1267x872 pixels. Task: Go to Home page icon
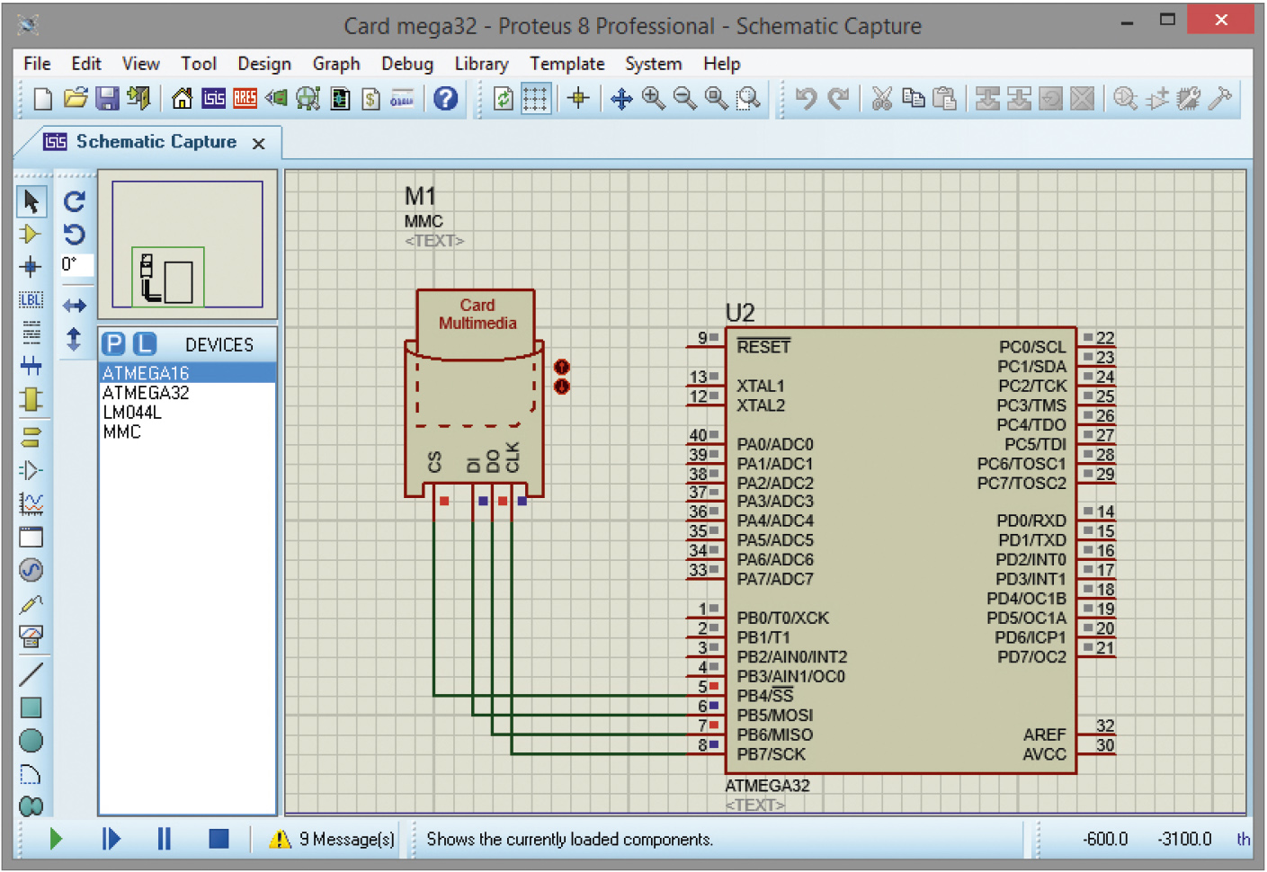(x=182, y=98)
